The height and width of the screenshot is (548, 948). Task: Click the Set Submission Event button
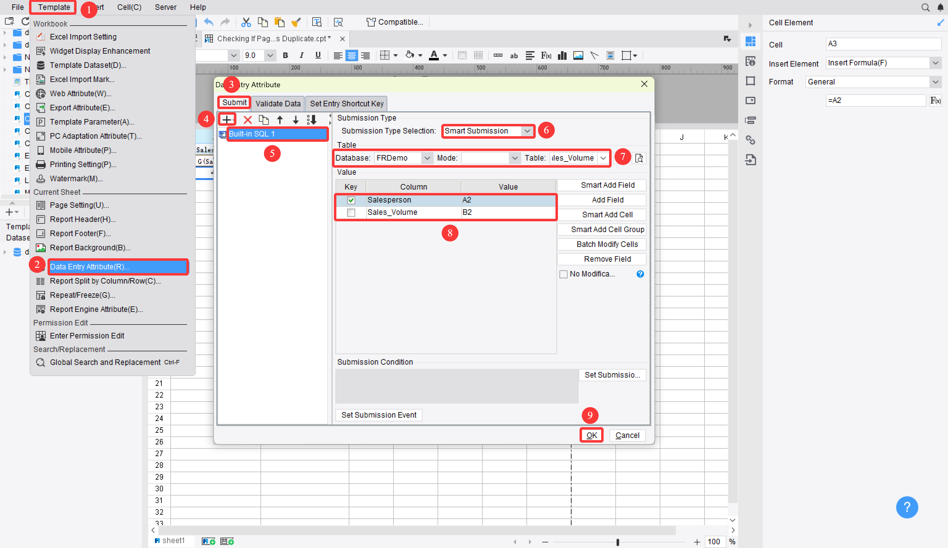click(x=378, y=415)
